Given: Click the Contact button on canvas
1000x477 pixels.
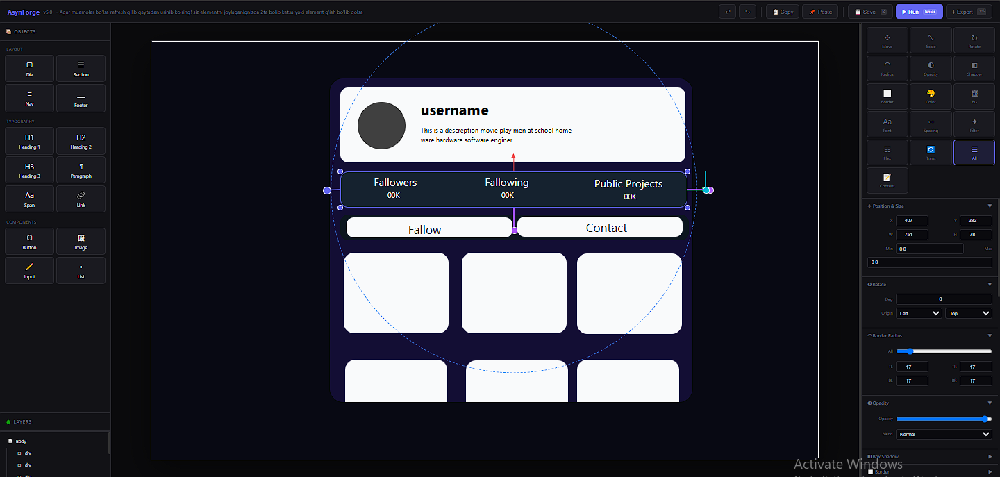Looking at the screenshot, I should [600, 226].
